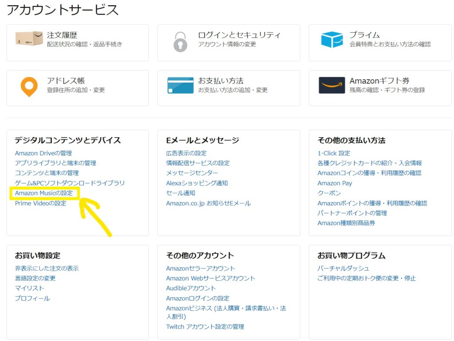The height and width of the screenshot is (341, 454).
Task: Open ご利用中の定期おトク便の変更・停止 link
Action: click(367, 278)
